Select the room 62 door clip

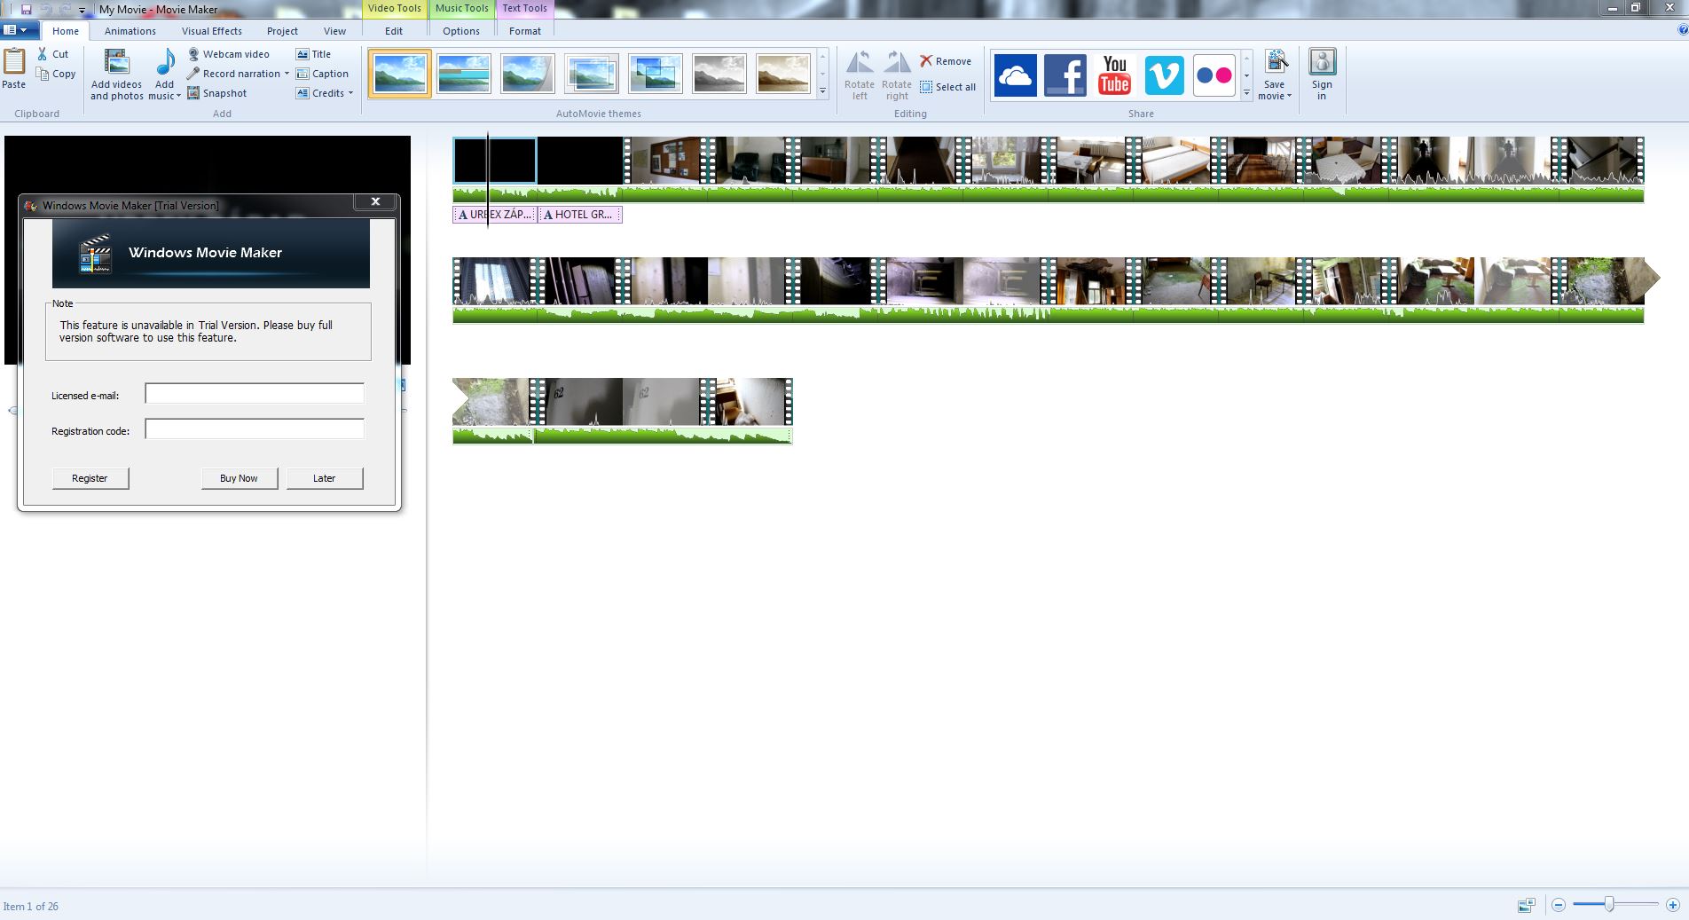click(x=623, y=402)
